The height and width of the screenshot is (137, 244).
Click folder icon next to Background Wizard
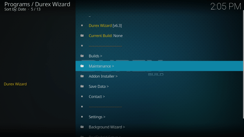pyautogui.click(x=82, y=127)
